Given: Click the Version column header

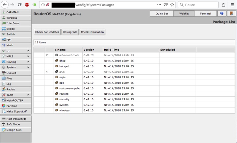Looking at the screenshot, I should pos(92,50).
